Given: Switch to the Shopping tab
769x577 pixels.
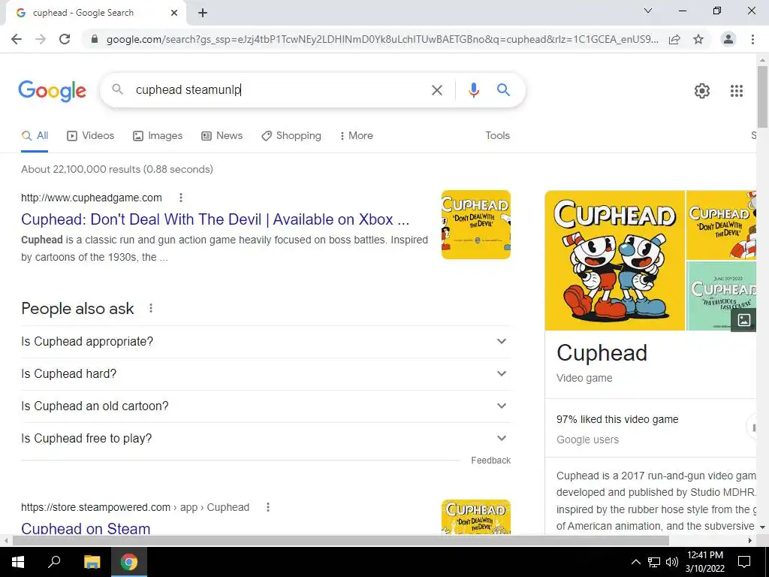Looking at the screenshot, I should click(x=291, y=136).
